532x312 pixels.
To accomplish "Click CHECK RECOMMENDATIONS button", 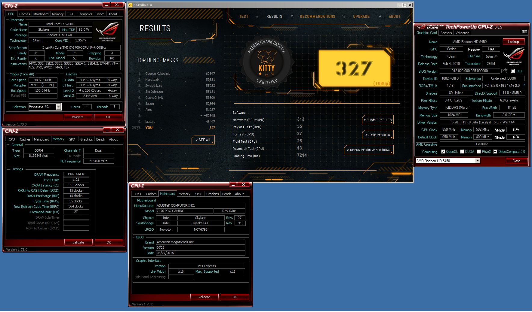I will coord(369,150).
